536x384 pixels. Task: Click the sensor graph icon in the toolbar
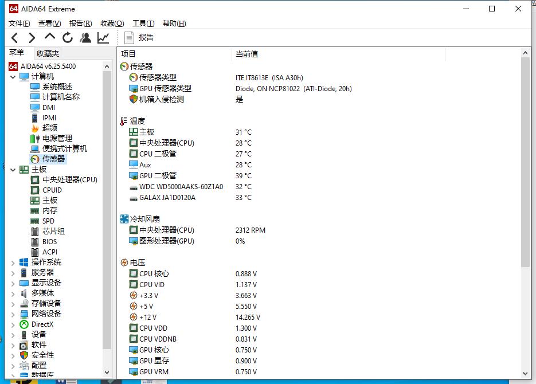[103, 37]
